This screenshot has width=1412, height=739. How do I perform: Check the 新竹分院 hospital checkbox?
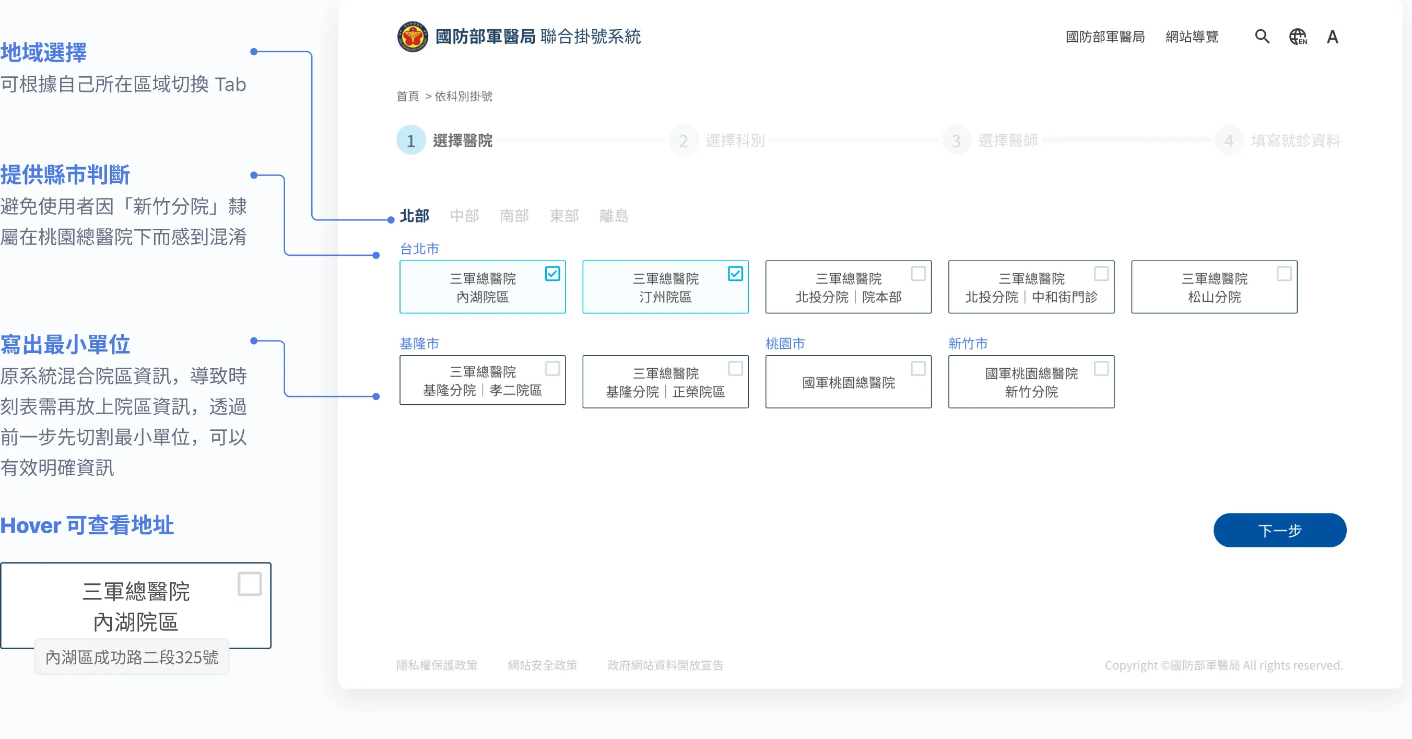1101,368
